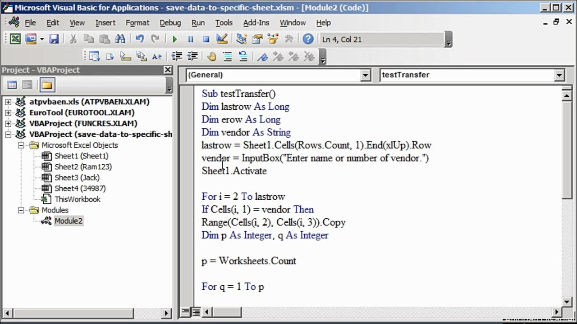Collapse the Modules folder

[21, 210]
